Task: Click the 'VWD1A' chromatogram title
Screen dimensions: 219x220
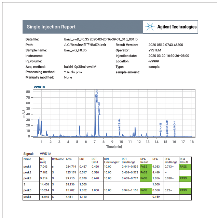Action: tap(39, 87)
